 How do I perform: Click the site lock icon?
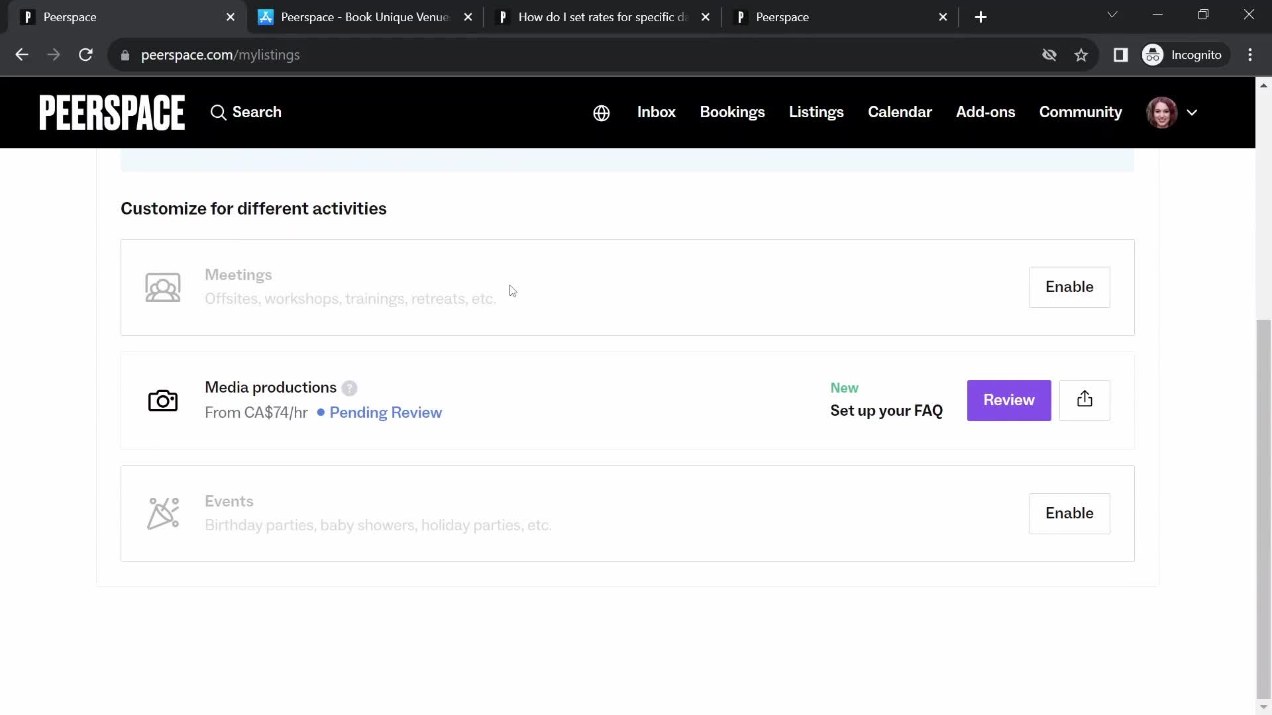click(125, 55)
